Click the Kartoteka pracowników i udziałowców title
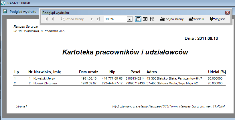 pyautogui.click(x=125, y=52)
